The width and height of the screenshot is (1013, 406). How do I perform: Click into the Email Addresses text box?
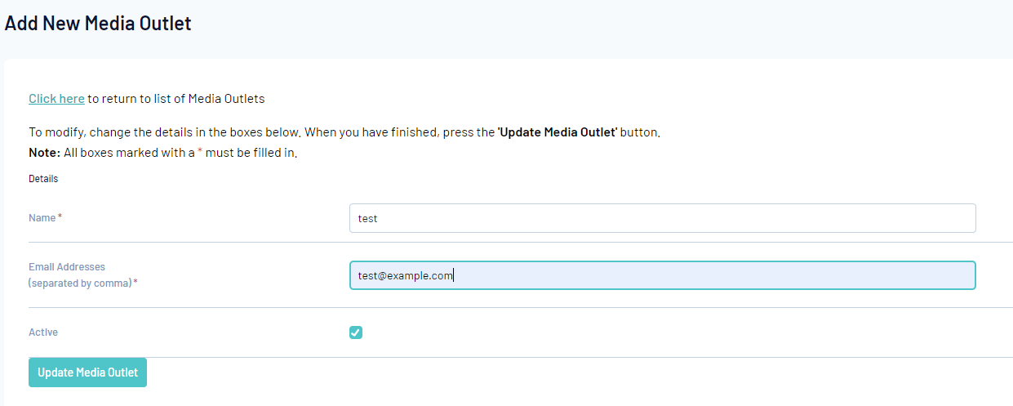(662, 275)
